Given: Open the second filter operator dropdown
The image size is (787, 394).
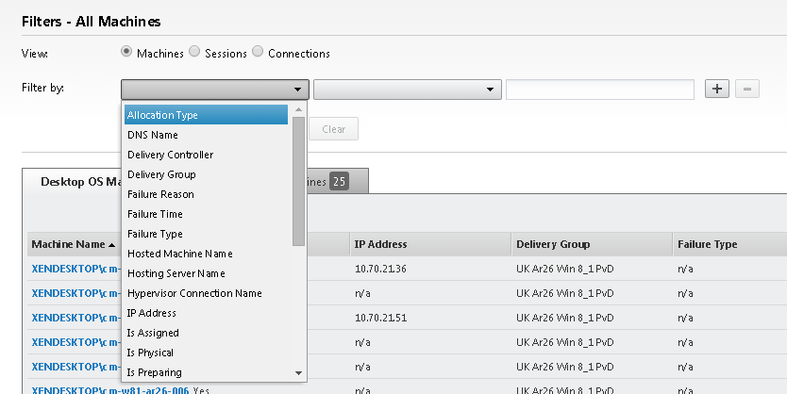Looking at the screenshot, I should pos(407,90).
